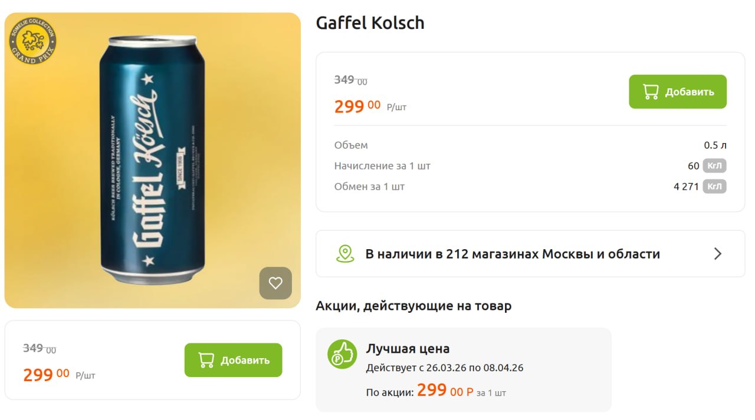Click the cart icon in the Добавить button under the product photo
755x420 pixels.
pos(206,360)
